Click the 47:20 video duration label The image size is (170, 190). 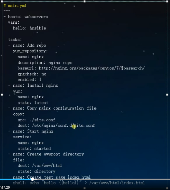[x=6, y=187]
